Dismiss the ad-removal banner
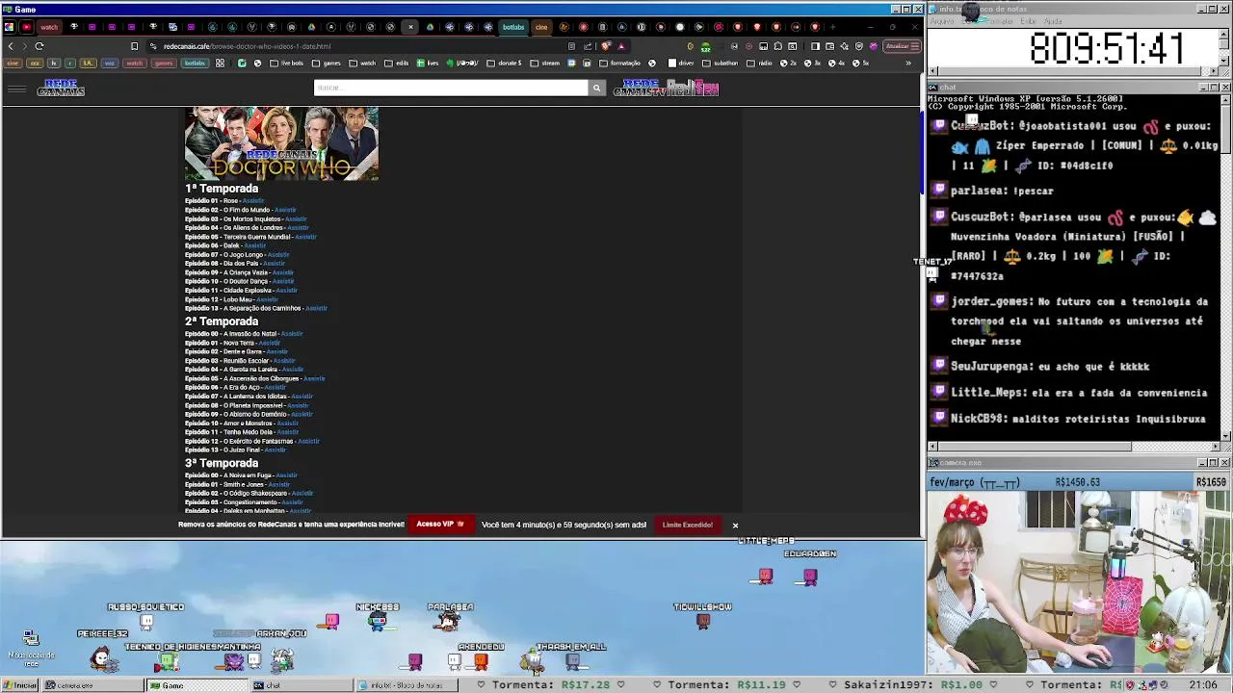Screen dimensions: 1233x693 [735, 526]
